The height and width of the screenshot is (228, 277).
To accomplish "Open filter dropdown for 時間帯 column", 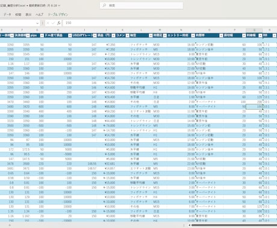I will [x=221, y=35].
